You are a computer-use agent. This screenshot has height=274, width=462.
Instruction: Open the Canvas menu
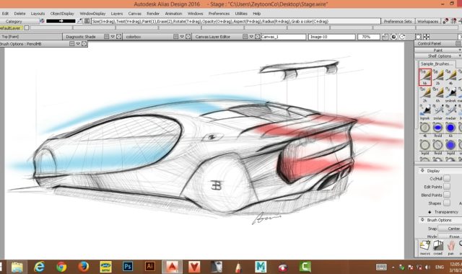(x=135, y=14)
